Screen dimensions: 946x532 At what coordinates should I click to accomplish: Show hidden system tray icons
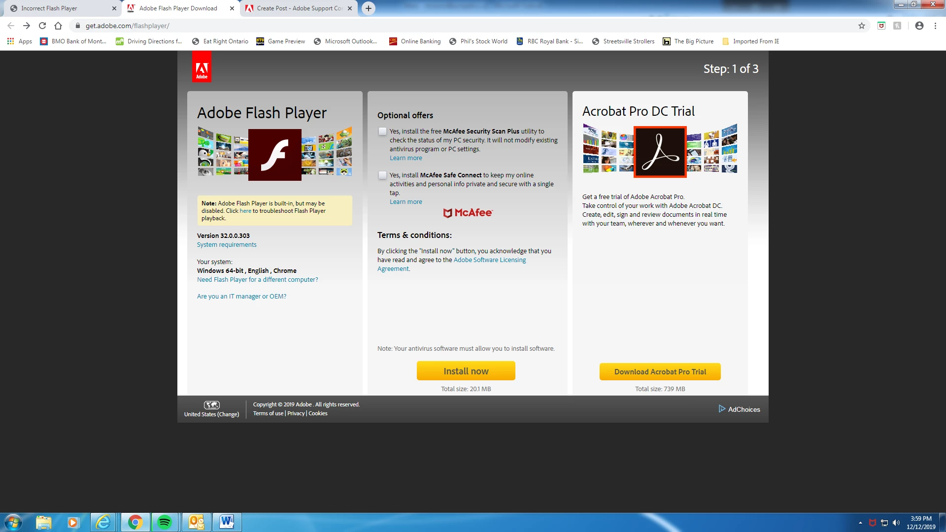(860, 523)
